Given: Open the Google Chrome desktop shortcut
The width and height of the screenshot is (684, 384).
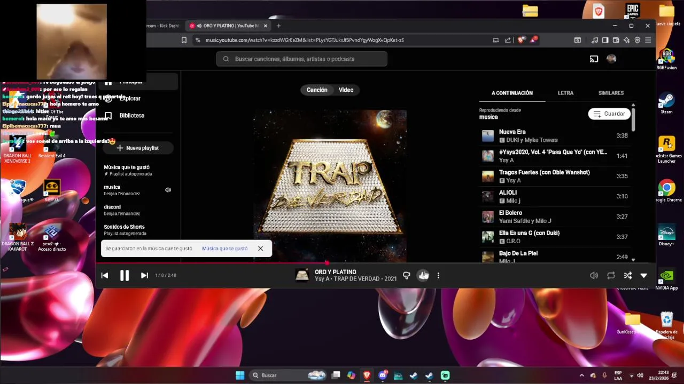Looking at the screenshot, I should [x=666, y=191].
